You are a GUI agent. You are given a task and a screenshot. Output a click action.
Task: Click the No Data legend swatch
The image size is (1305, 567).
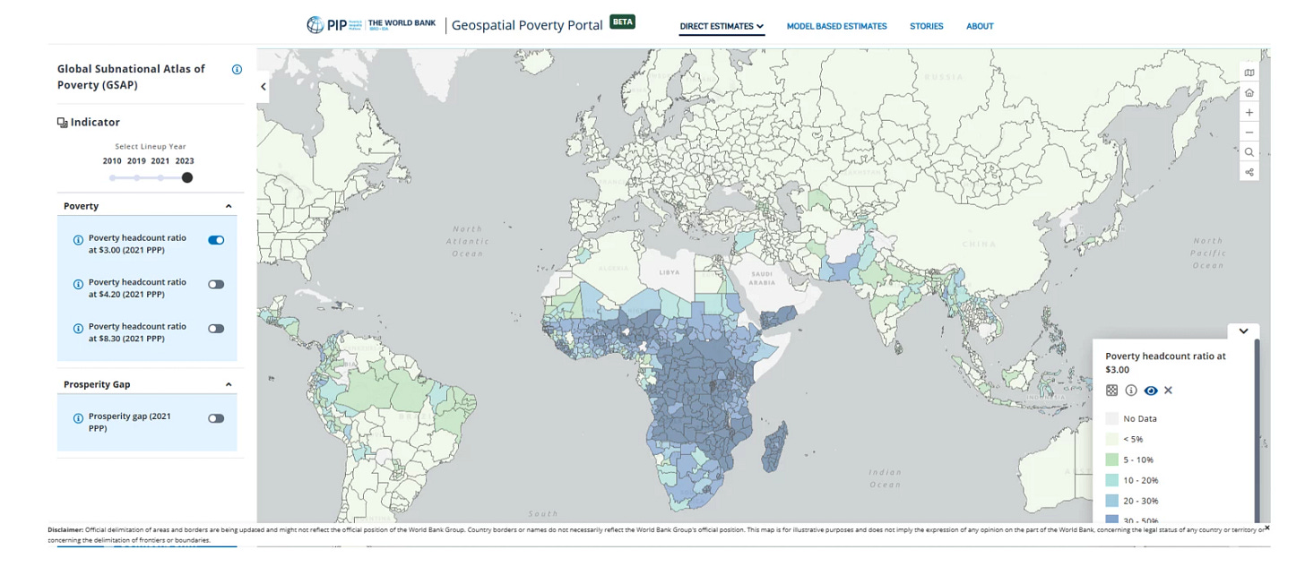1111,418
